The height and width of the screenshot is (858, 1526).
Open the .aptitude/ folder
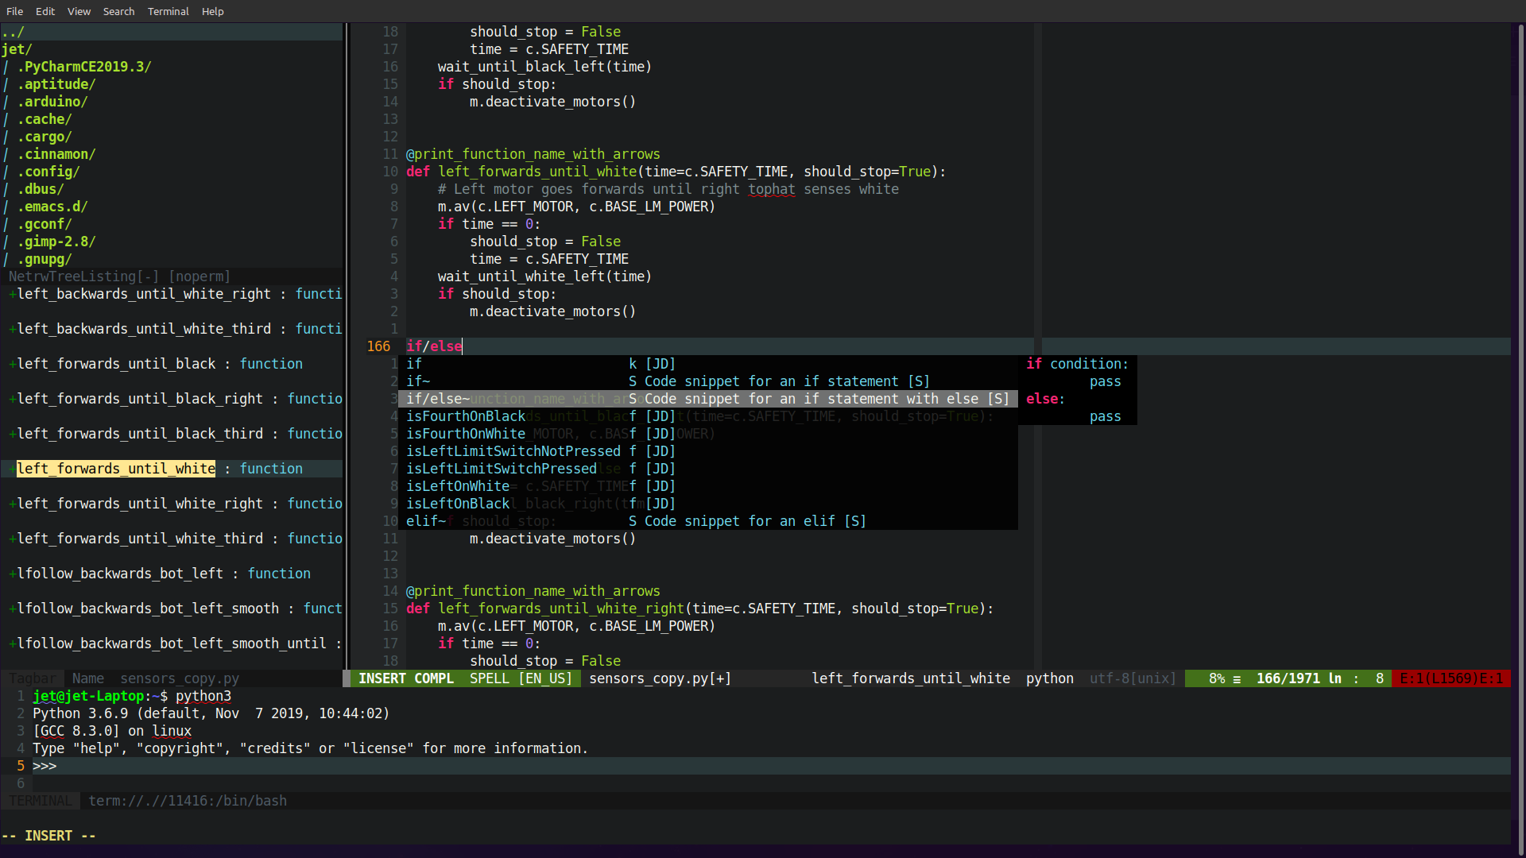56,84
